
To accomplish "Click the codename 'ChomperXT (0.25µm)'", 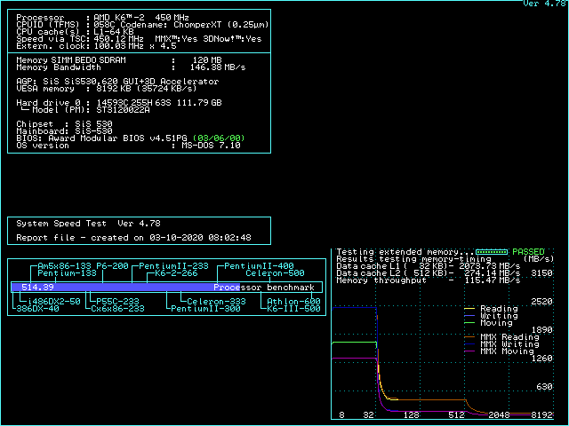I will click(221, 25).
